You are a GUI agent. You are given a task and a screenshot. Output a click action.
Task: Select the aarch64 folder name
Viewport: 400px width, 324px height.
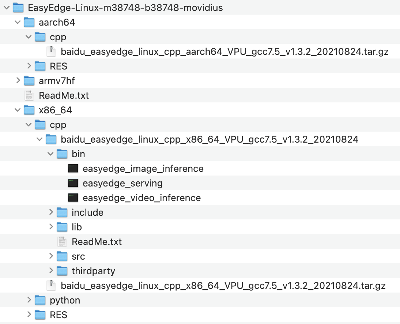(x=57, y=22)
